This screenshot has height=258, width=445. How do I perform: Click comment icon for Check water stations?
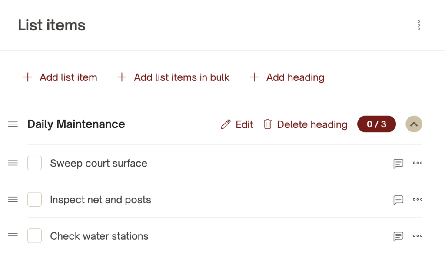398,236
